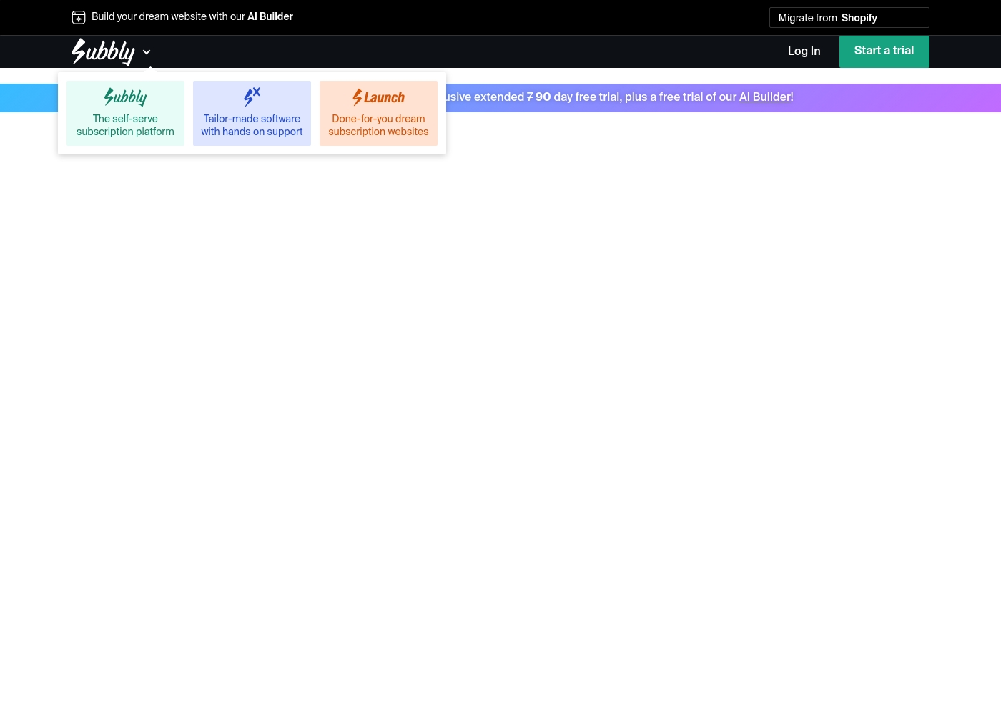Open the Subbly logo in the navigation bar
This screenshot has height=715, width=1001.
point(103,51)
